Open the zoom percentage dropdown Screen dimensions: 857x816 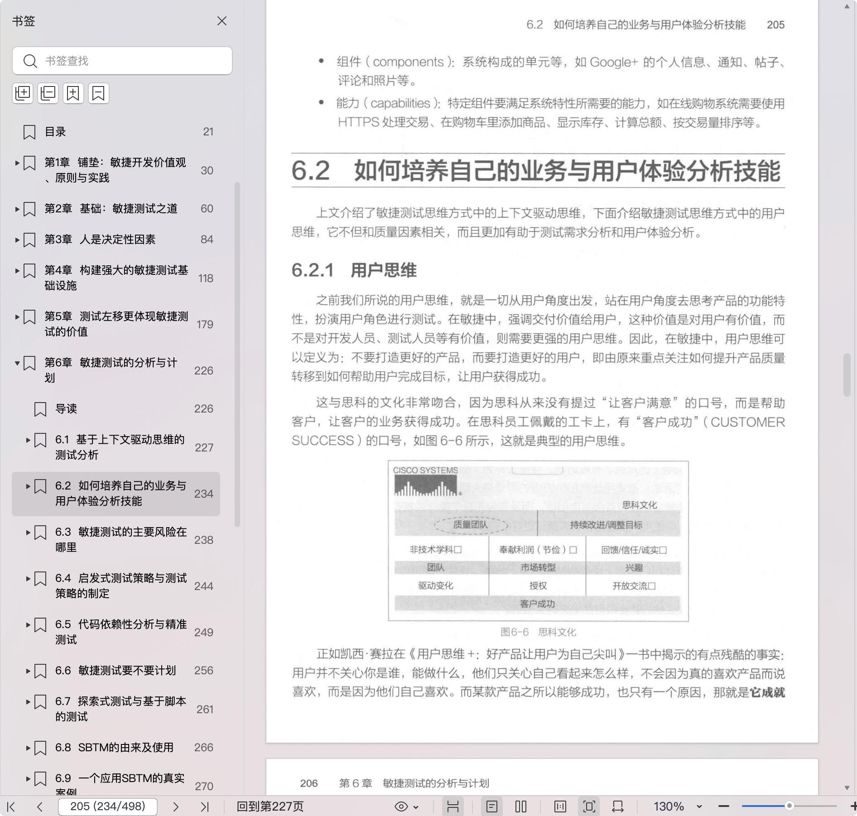(699, 806)
